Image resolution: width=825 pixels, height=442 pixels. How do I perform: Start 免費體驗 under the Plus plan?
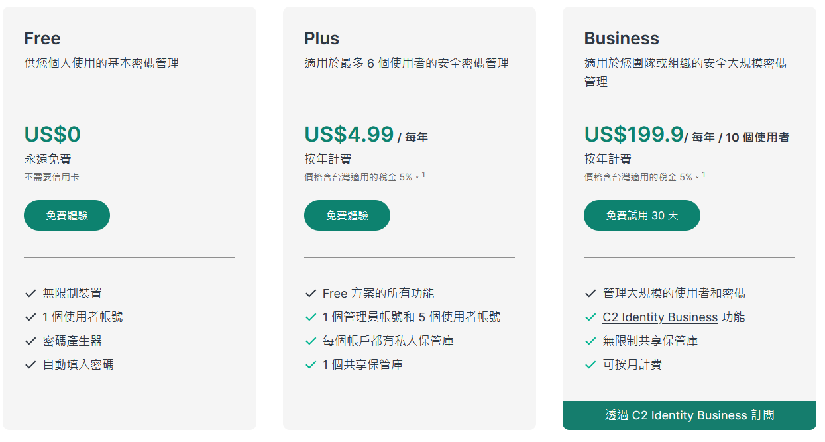point(347,215)
